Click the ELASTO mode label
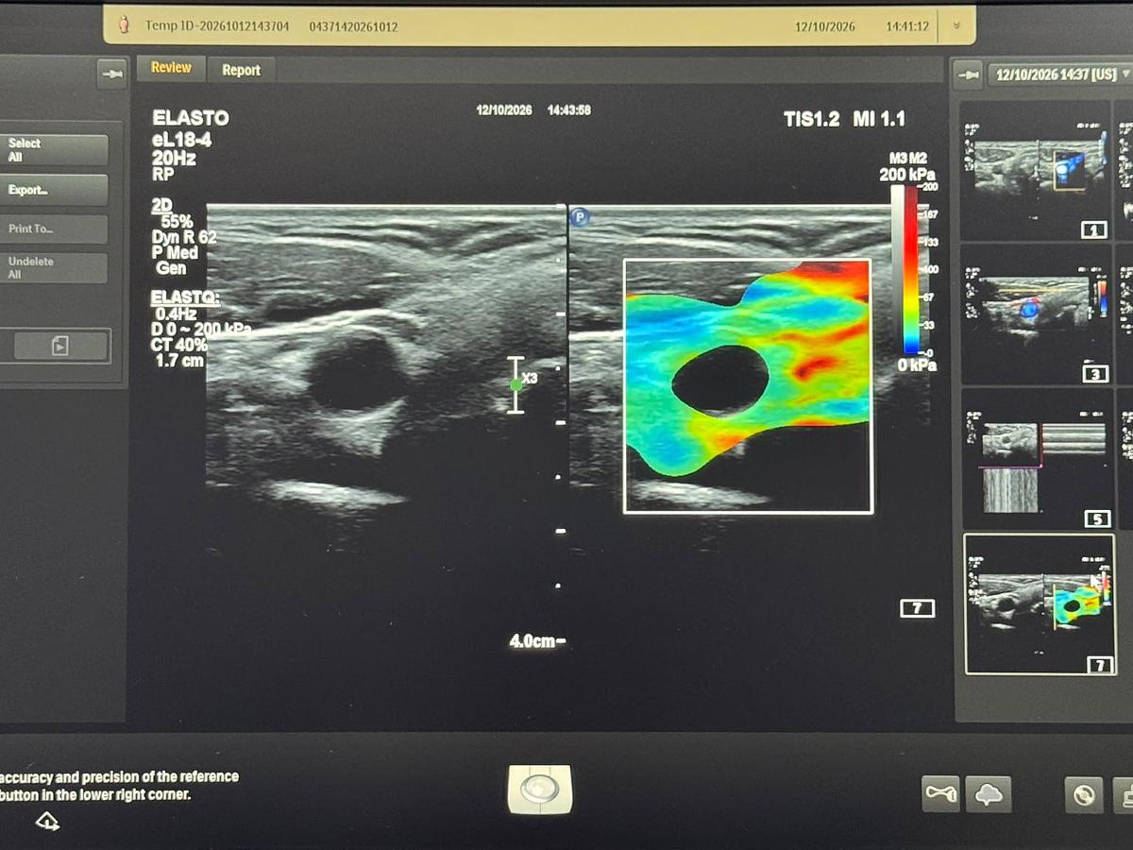The width and height of the screenshot is (1133, 850). pos(191,119)
